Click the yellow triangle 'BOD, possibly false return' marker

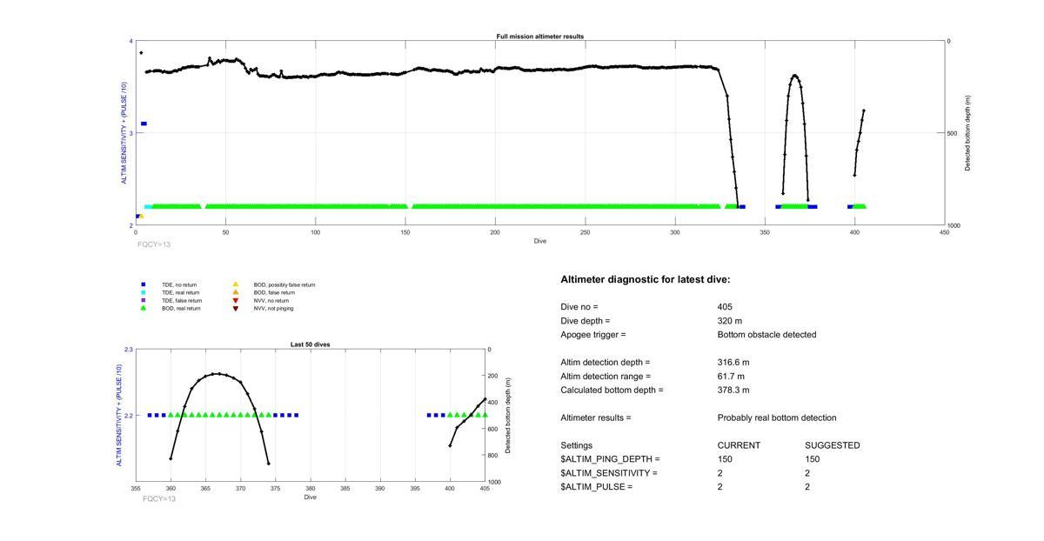(235, 284)
